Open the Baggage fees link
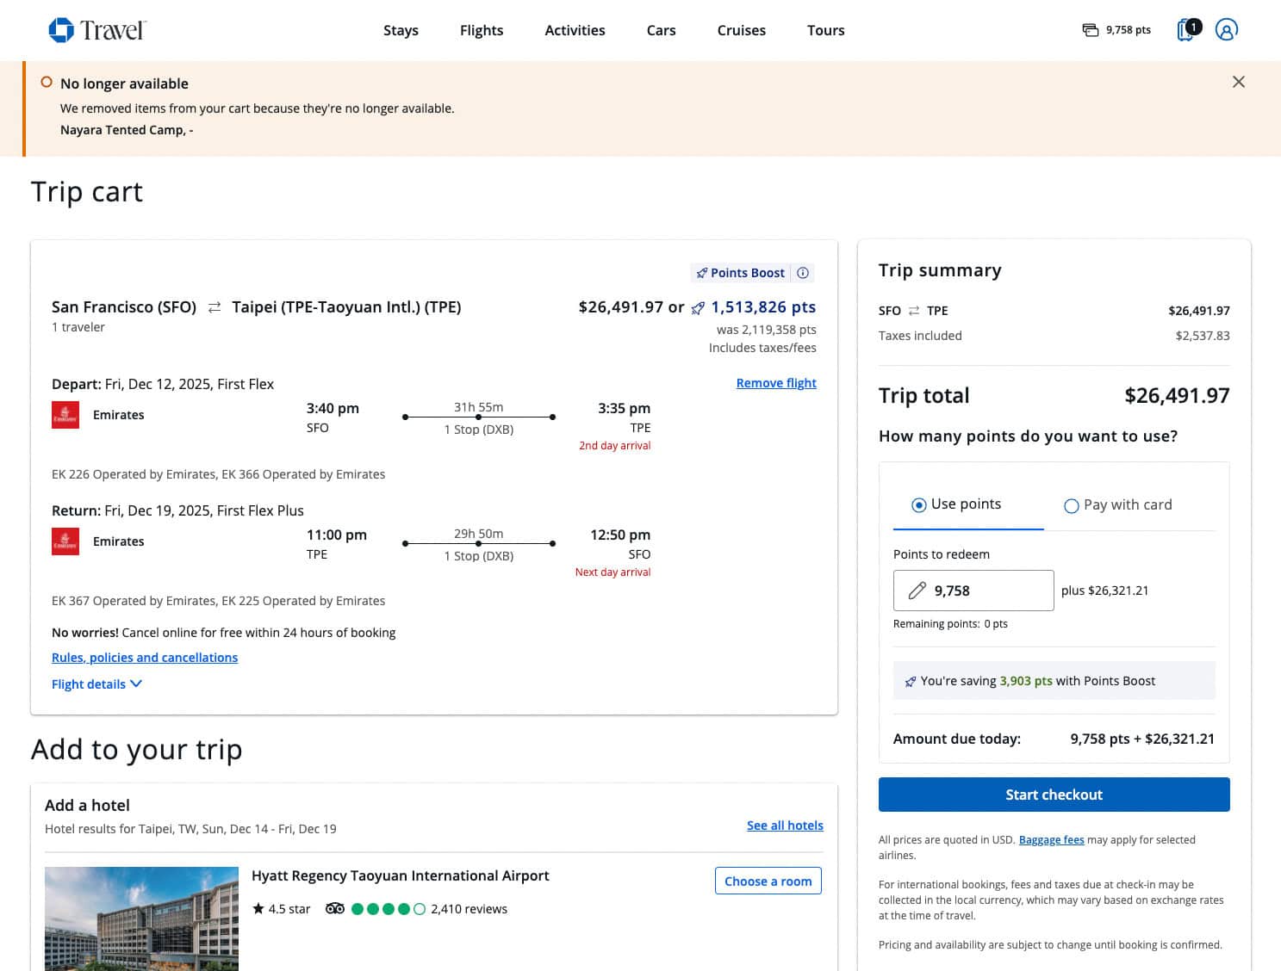Image resolution: width=1281 pixels, height=971 pixels. [x=1051, y=840]
